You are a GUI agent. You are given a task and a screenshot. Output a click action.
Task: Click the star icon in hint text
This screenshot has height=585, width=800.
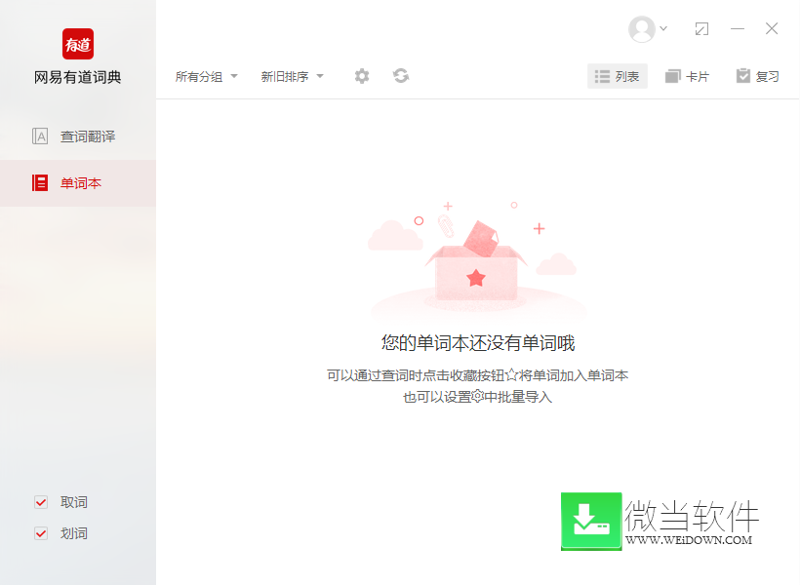click(x=510, y=375)
